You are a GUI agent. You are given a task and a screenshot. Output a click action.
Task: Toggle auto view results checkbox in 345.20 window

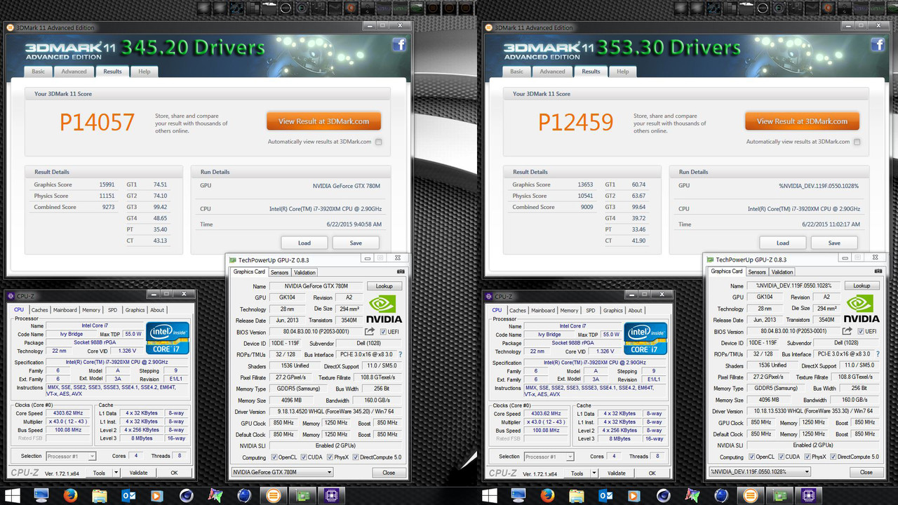pos(378,142)
